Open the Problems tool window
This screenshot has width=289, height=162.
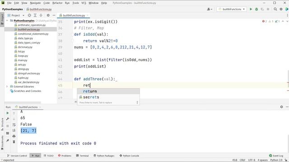tap(65, 156)
